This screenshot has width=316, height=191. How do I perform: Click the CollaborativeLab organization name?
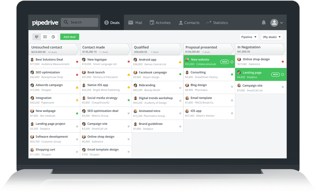tap(207, 64)
